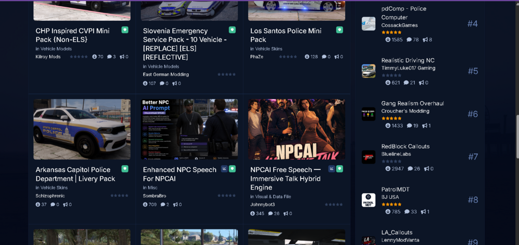Click comments icon on CHP Inspired CVPI pack

point(109,57)
